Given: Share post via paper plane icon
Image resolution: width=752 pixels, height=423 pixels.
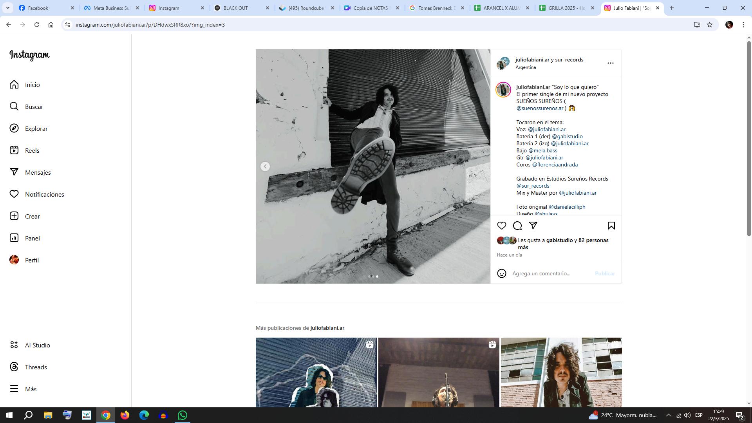Looking at the screenshot, I should [x=533, y=225].
